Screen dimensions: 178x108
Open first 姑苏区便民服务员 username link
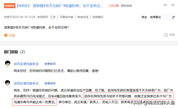(x=26, y=64)
